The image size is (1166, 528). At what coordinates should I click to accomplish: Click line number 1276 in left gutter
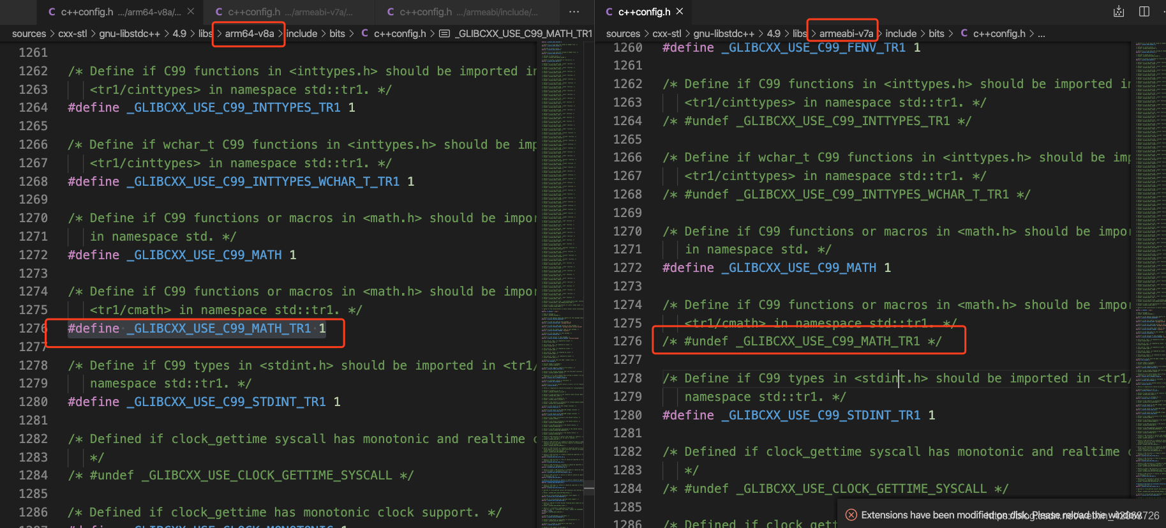[x=33, y=328]
